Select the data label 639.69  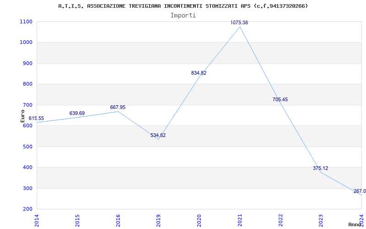click(77, 113)
